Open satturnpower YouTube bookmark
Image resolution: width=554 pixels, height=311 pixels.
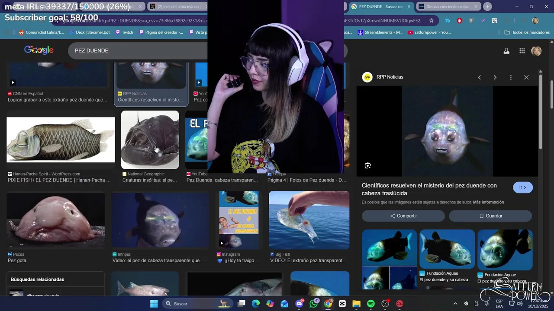point(429,32)
